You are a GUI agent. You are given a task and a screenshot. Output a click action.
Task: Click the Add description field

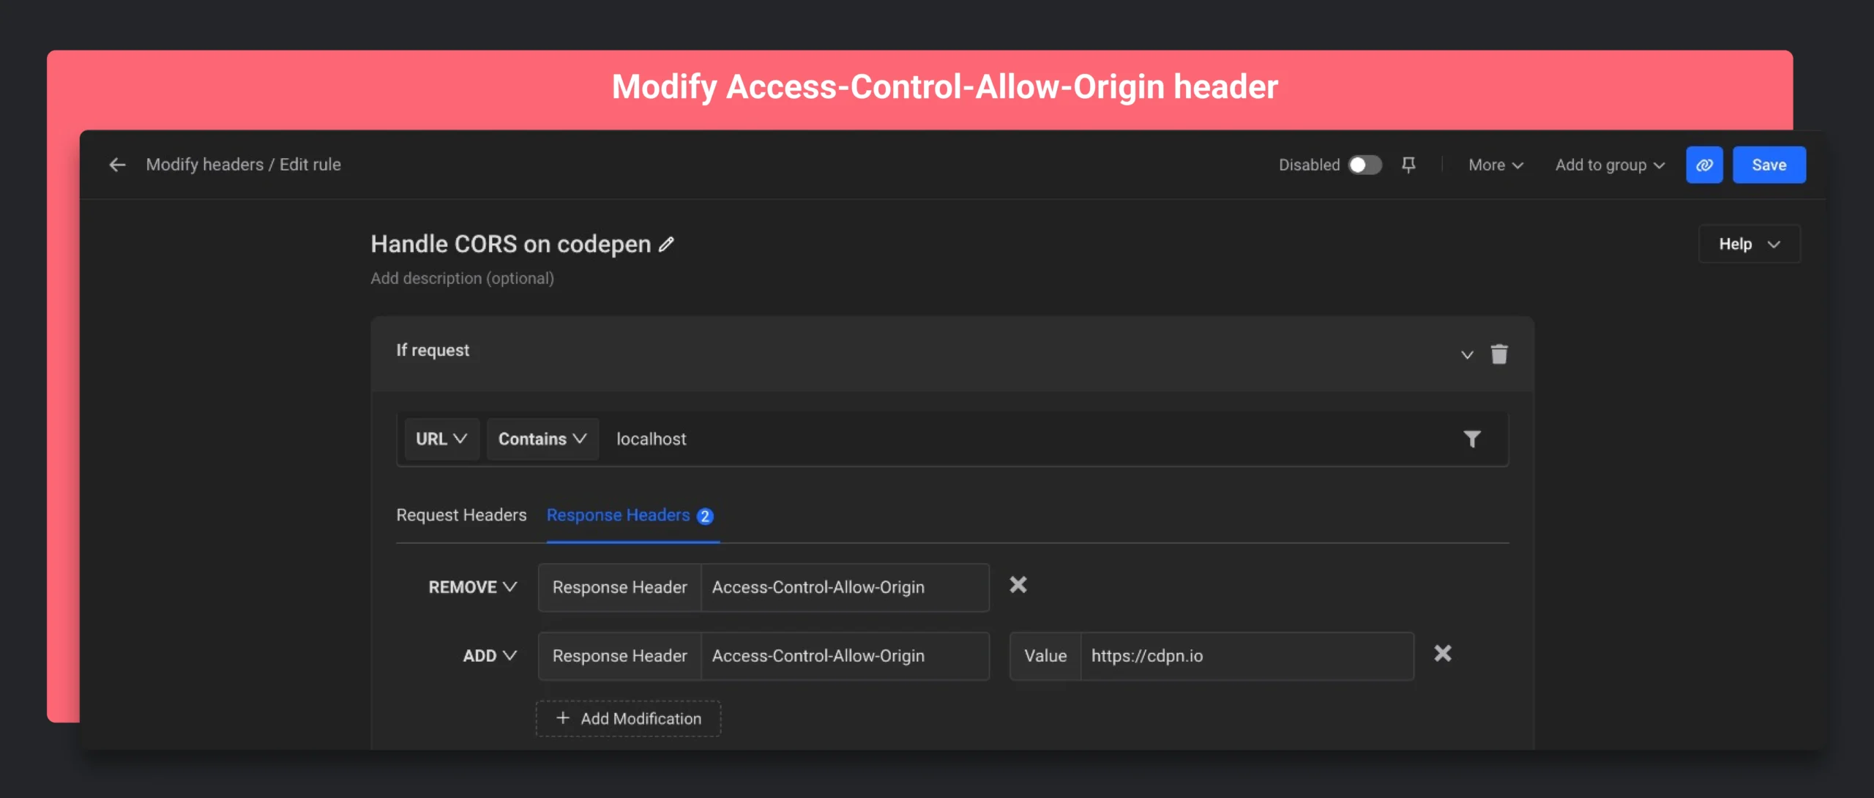(462, 278)
